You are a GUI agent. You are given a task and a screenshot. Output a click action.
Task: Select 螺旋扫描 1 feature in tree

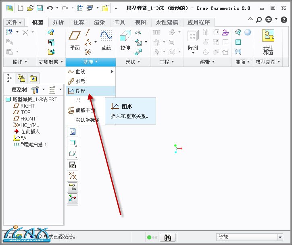click(30, 145)
